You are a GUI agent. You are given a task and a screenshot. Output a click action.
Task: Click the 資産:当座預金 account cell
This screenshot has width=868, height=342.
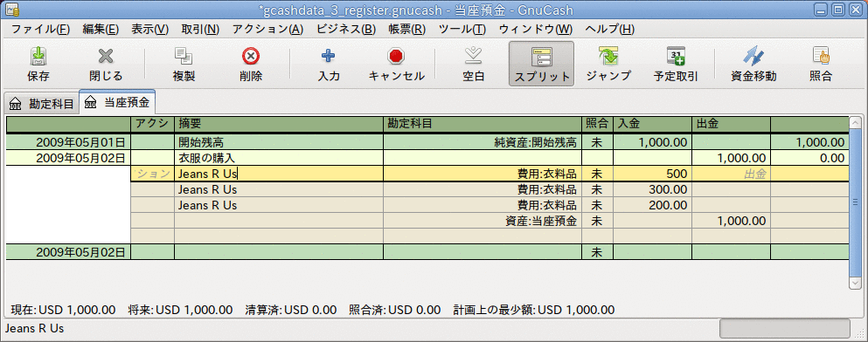pyautogui.click(x=483, y=222)
